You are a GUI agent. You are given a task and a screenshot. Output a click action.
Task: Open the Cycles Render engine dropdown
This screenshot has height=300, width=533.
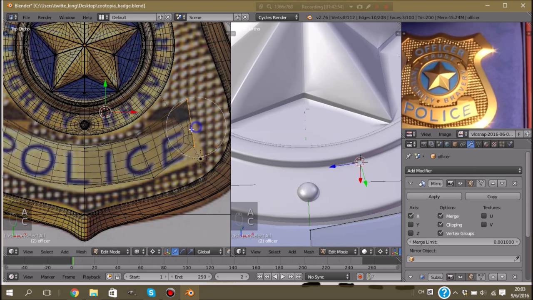point(278,17)
